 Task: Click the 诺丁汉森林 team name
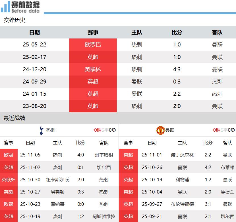182,155
